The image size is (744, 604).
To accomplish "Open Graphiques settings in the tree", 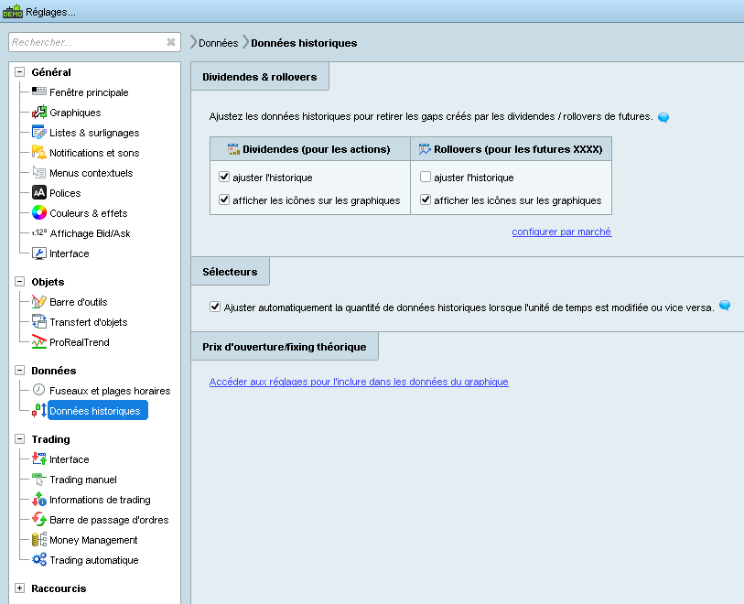I will pos(75,113).
